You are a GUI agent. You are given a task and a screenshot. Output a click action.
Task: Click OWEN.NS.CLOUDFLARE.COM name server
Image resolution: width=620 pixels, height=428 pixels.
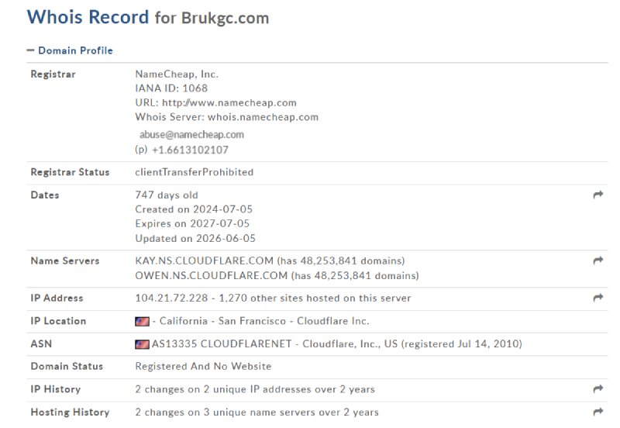tap(211, 275)
